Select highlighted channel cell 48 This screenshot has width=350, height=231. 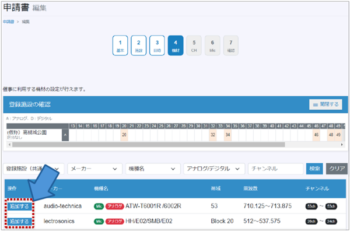(x=331, y=135)
